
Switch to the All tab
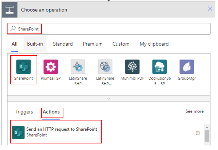tap(14, 44)
